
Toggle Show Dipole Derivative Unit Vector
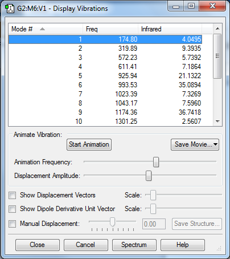pos(13,209)
